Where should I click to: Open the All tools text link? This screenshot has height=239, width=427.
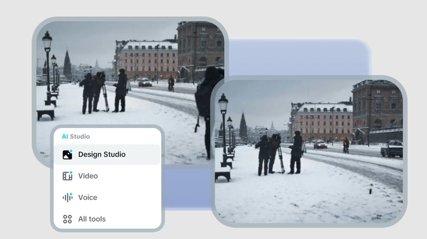coord(92,219)
